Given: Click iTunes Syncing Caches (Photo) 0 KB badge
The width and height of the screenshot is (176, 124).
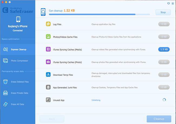Looking at the screenshot, I should (164, 62).
